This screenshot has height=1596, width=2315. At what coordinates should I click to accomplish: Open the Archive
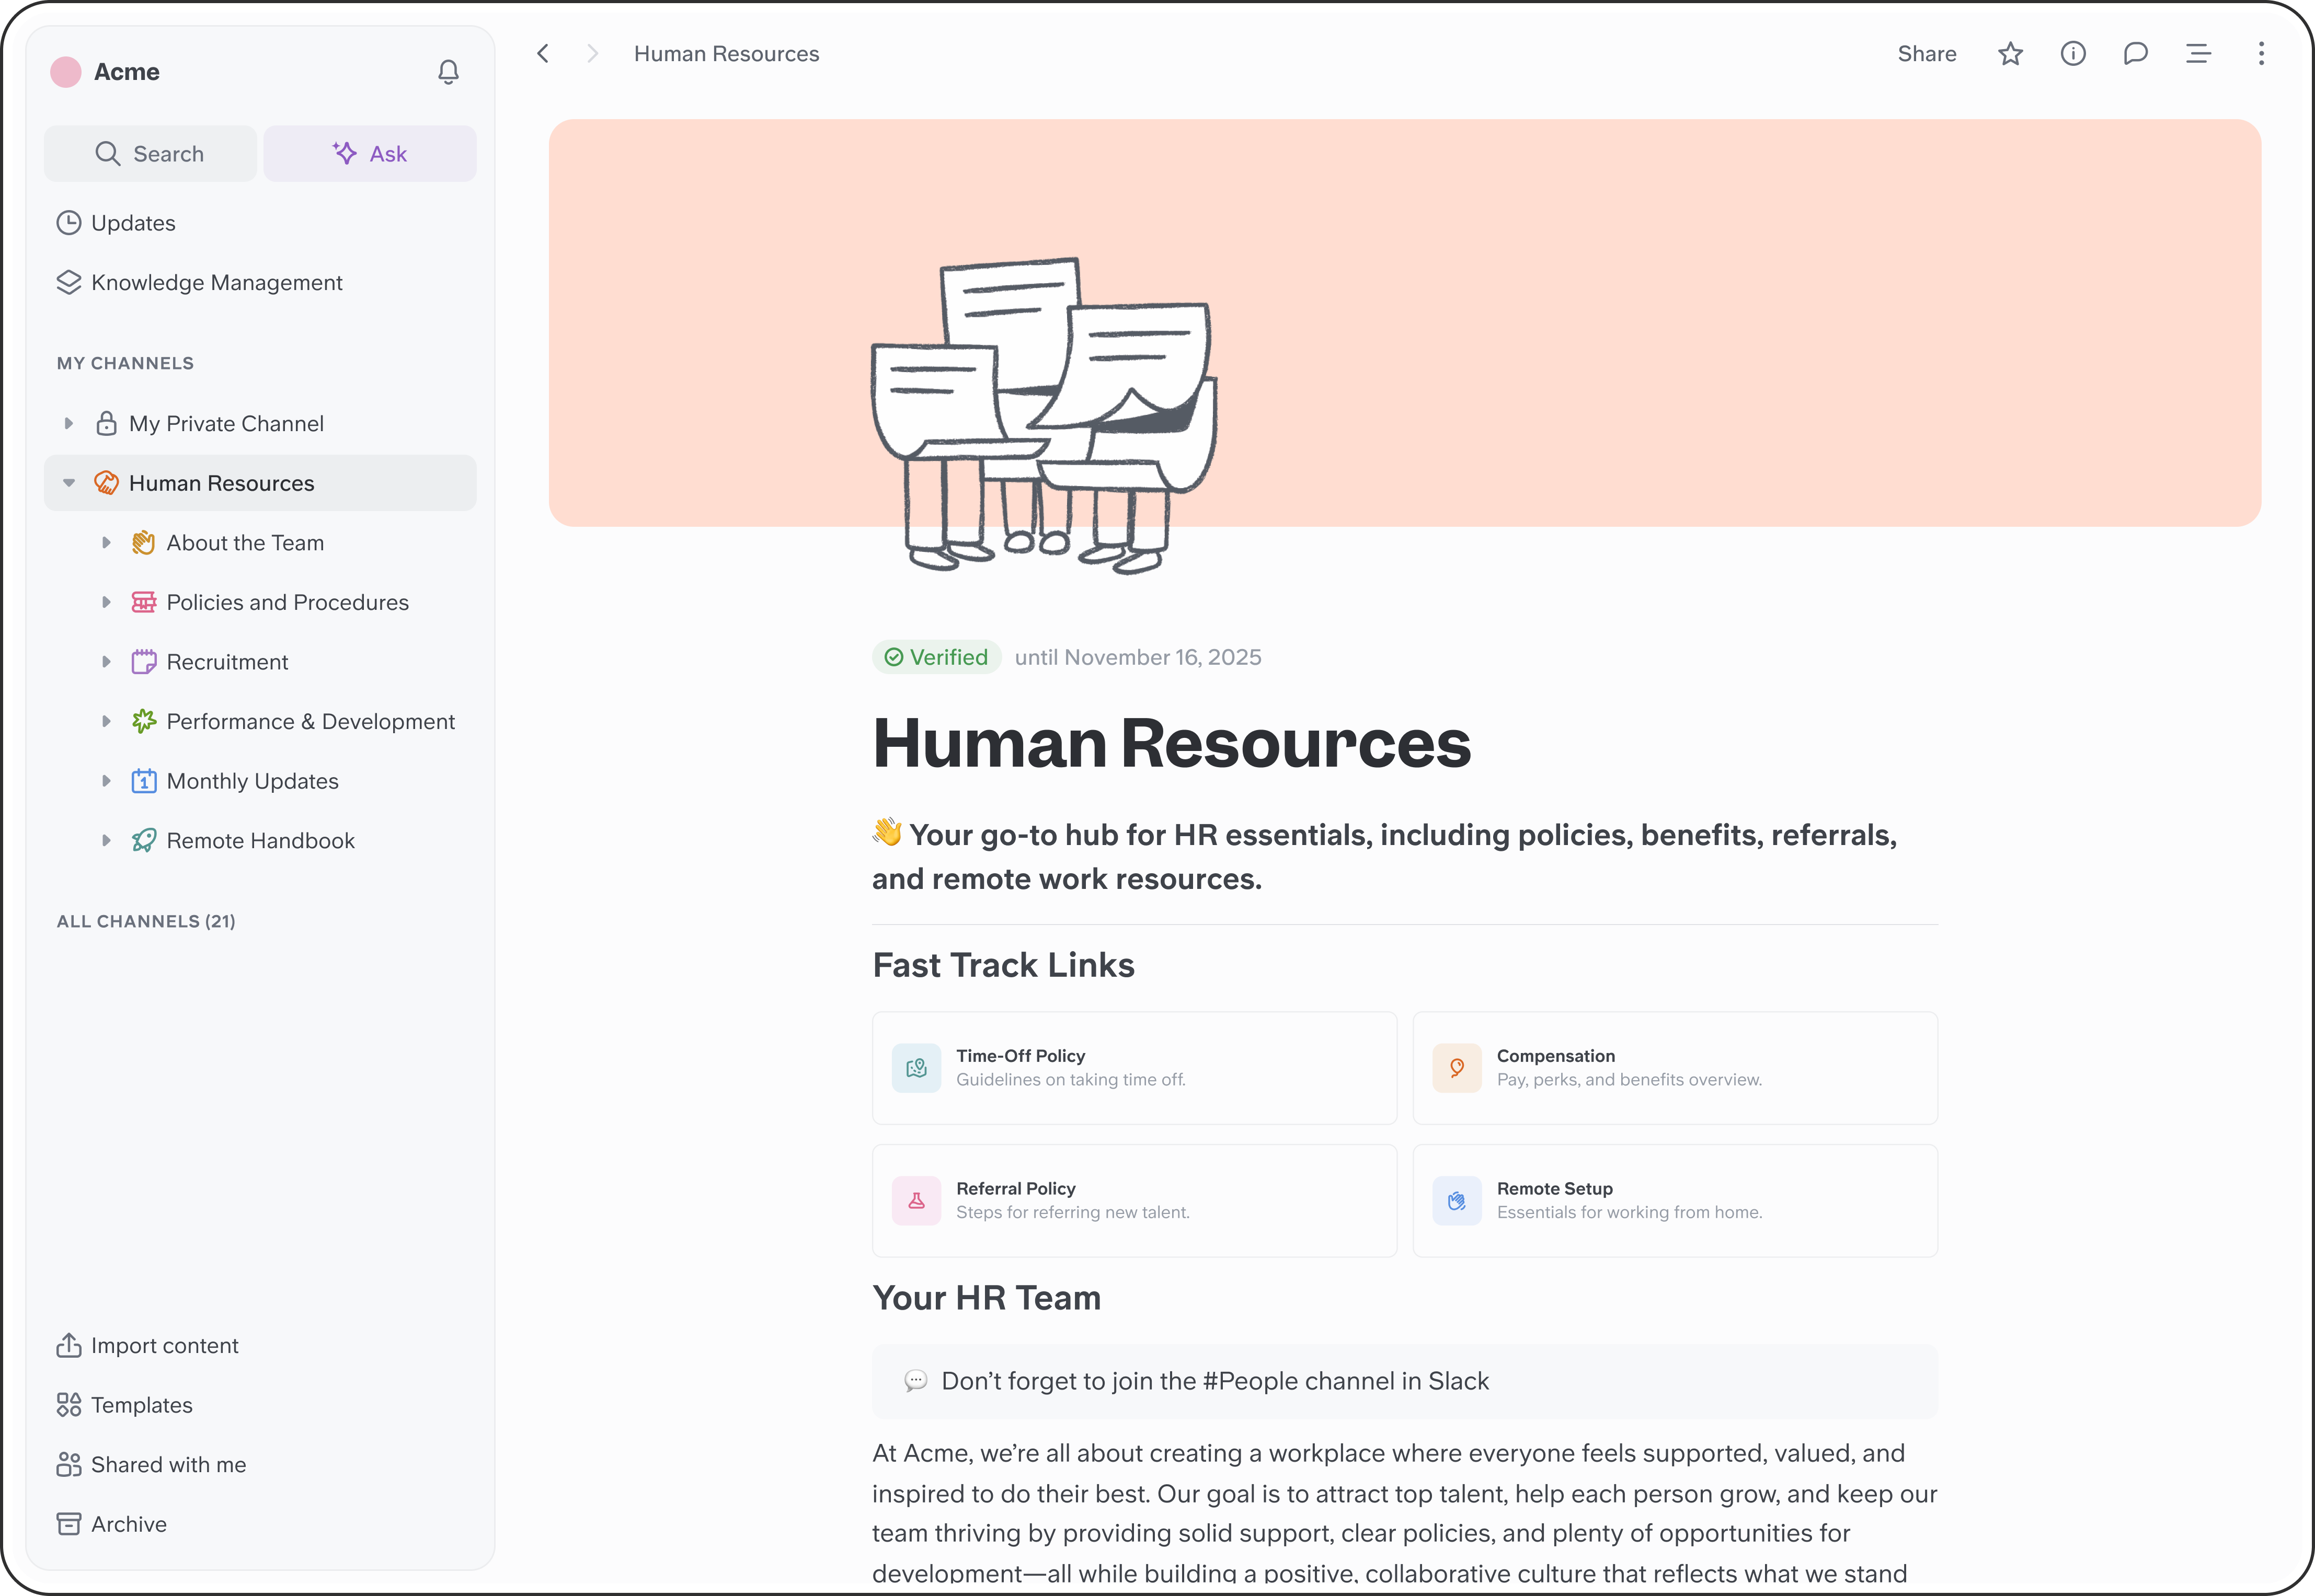pyautogui.click(x=112, y=1524)
